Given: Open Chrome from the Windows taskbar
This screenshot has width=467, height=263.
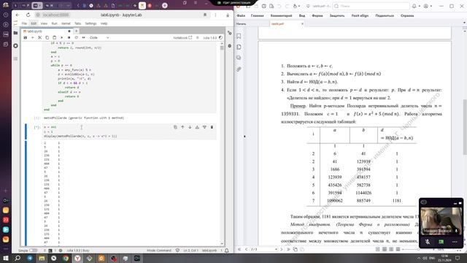Looking at the screenshot, I should pyautogui.click(x=66, y=258).
